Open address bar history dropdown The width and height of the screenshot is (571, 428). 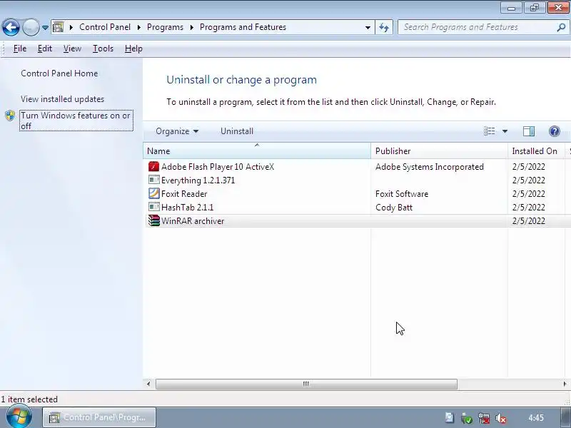click(368, 27)
